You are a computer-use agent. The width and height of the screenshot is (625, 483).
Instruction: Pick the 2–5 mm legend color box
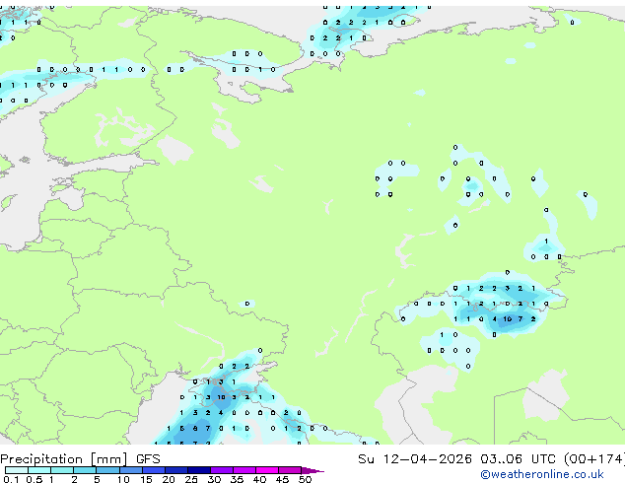tap(85, 470)
